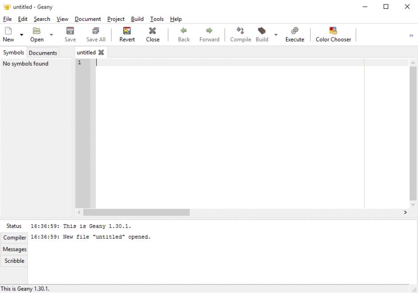Close the untitled tab with its X

(101, 52)
